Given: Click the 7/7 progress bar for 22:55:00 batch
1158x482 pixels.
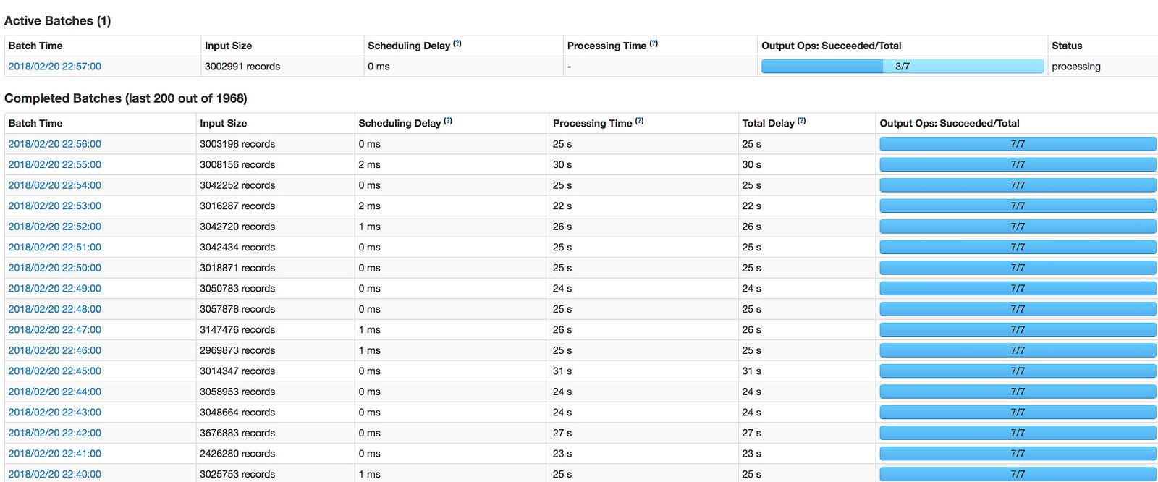Looking at the screenshot, I should pos(1018,165).
